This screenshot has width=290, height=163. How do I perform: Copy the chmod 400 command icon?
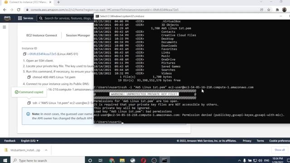pos(29,77)
